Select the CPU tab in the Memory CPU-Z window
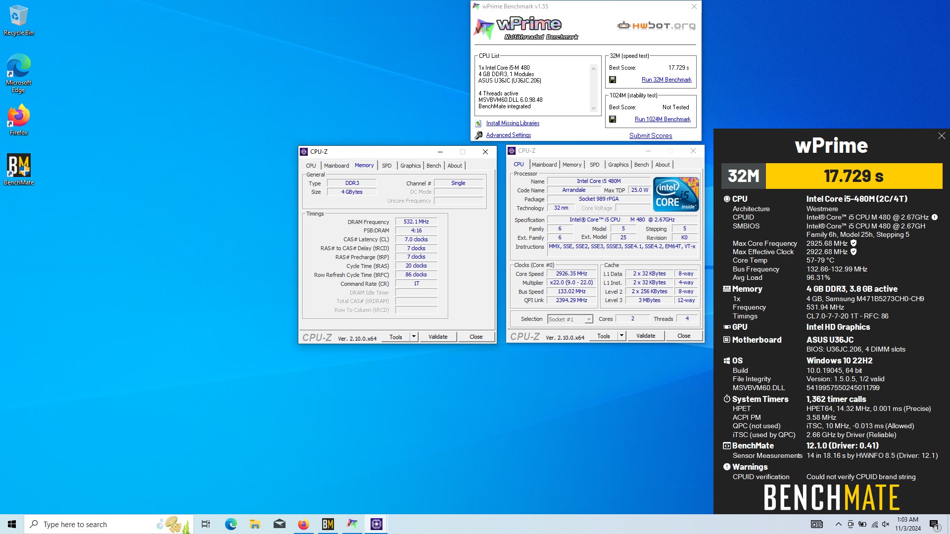This screenshot has width=950, height=534. pyautogui.click(x=311, y=166)
